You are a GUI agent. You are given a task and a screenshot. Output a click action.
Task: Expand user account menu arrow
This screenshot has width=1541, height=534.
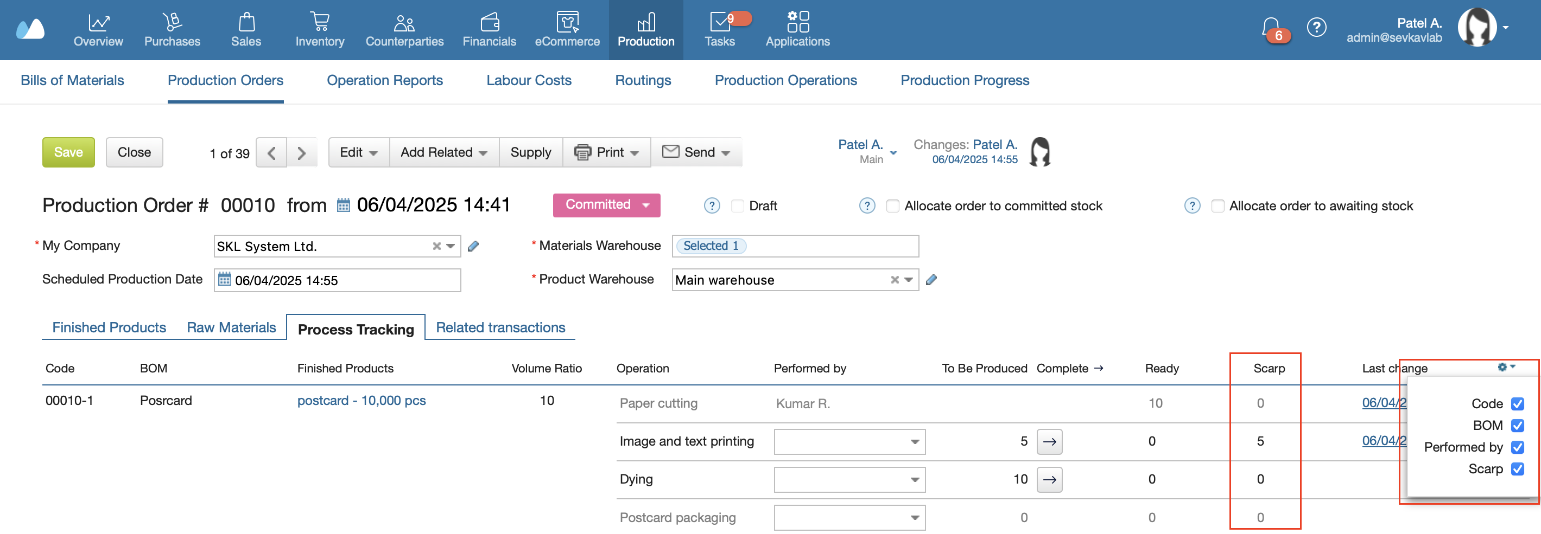[x=1506, y=28]
